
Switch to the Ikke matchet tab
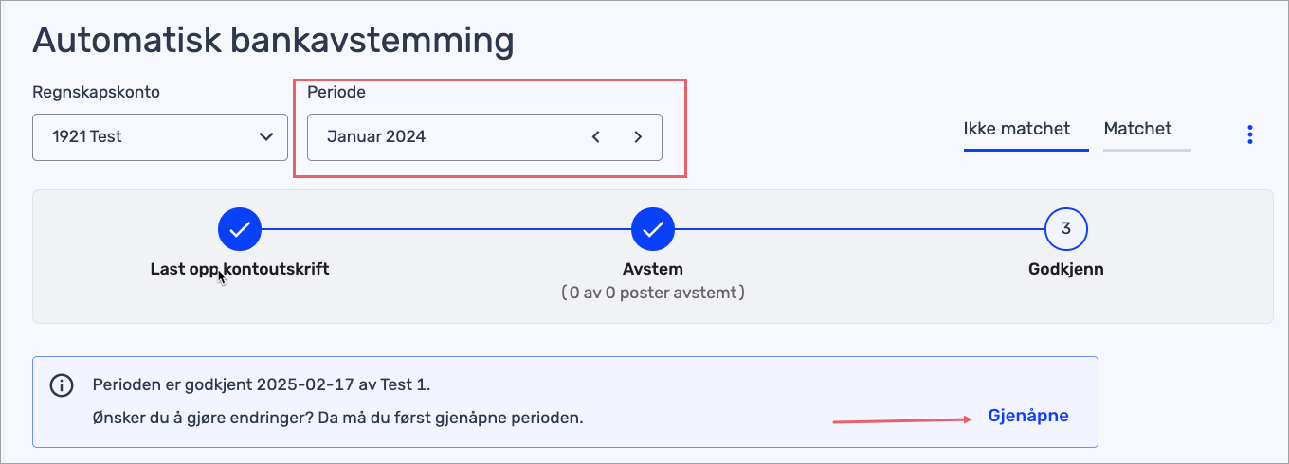click(x=1017, y=129)
